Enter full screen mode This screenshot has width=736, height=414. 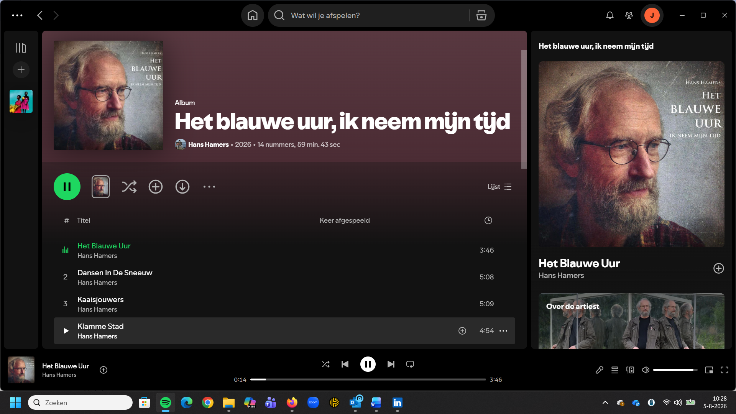point(724,370)
